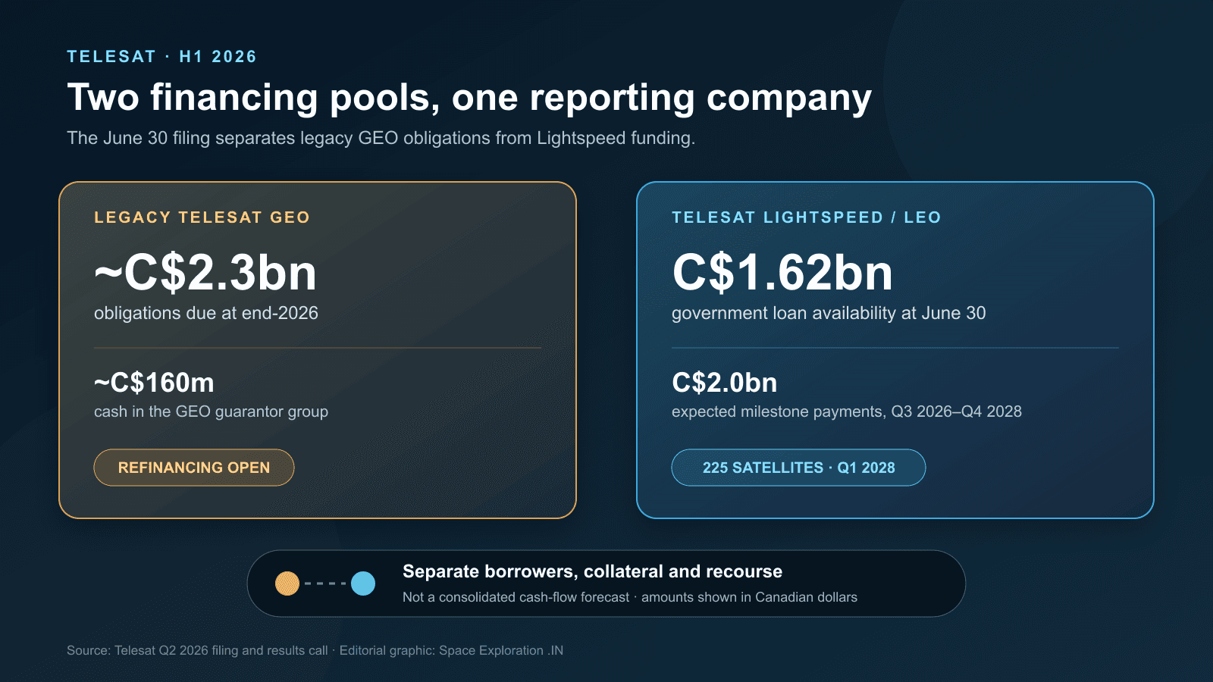Viewport: 1213px width, 682px height.
Task: Select 'government loan availability at June 30' caption
Action: 829,313
